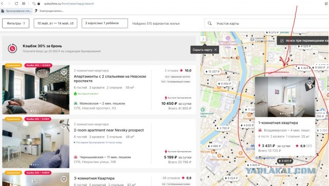Select the '5 900 ₽' map price marker
Screen dimensions: 329x186
pyautogui.click(x=253, y=165)
